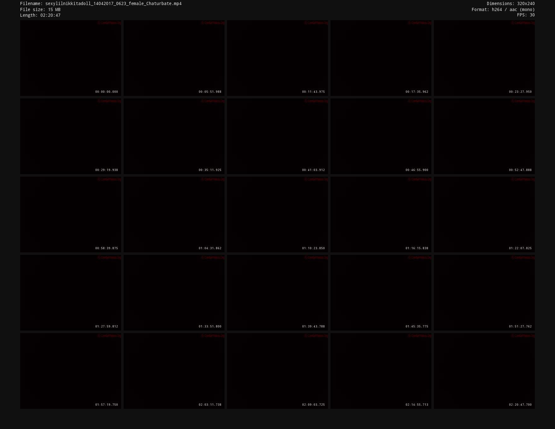
Task: Click the thumbnail at 01:51:27.762
Action: click(484, 292)
